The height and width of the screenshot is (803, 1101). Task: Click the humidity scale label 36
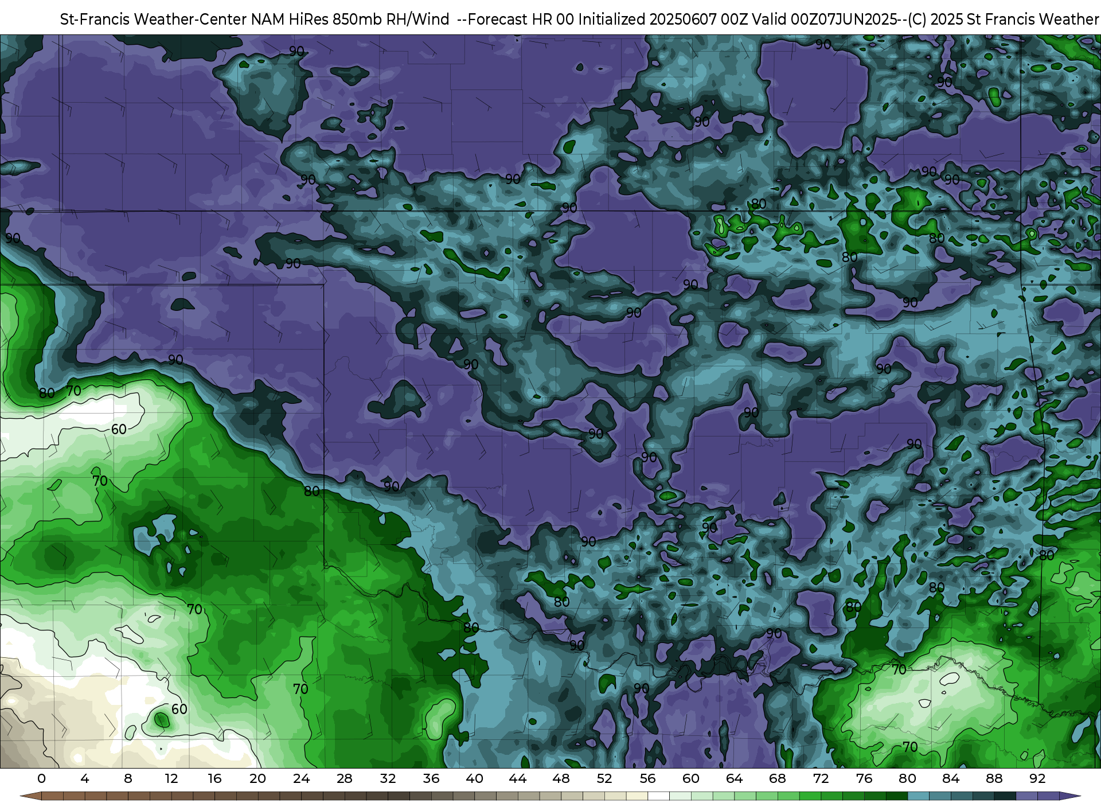[431, 778]
